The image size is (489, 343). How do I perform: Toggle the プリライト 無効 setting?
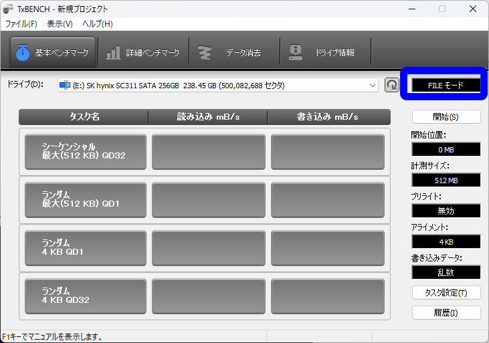[x=446, y=211]
